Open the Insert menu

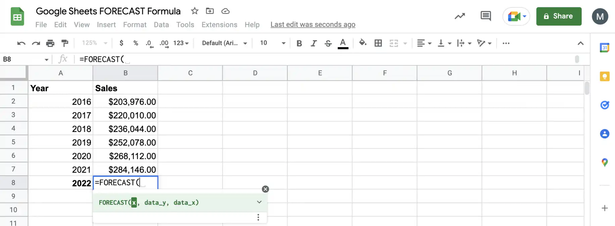point(106,25)
